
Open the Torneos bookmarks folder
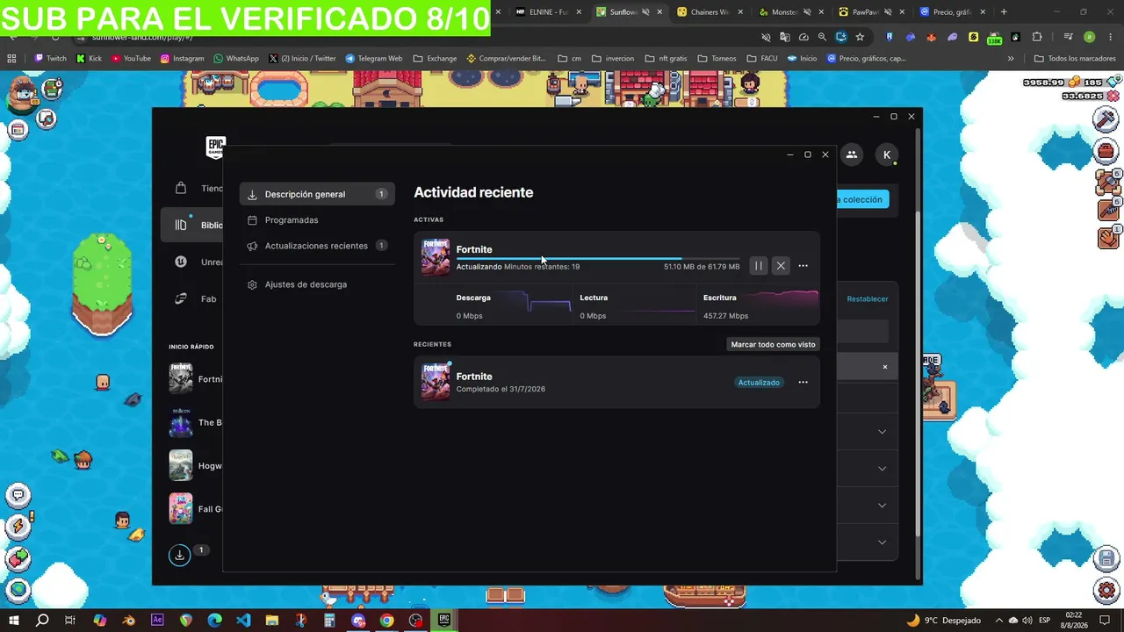tap(717, 59)
